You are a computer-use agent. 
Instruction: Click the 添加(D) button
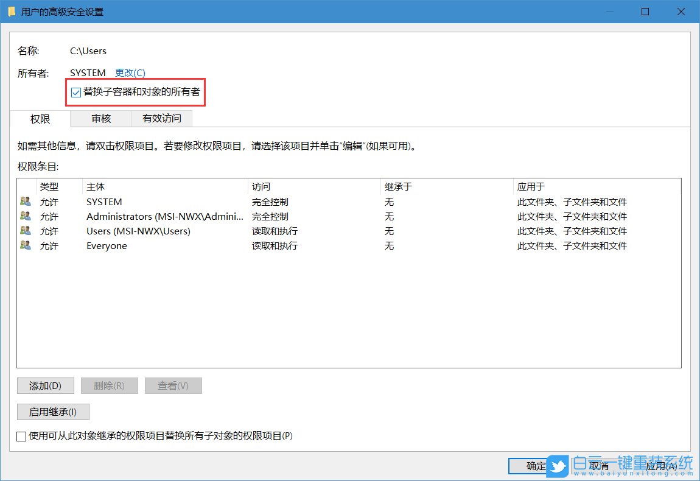[45, 385]
